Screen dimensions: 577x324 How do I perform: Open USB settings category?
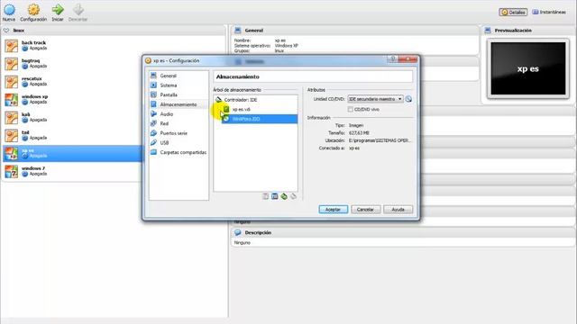pyautogui.click(x=164, y=142)
